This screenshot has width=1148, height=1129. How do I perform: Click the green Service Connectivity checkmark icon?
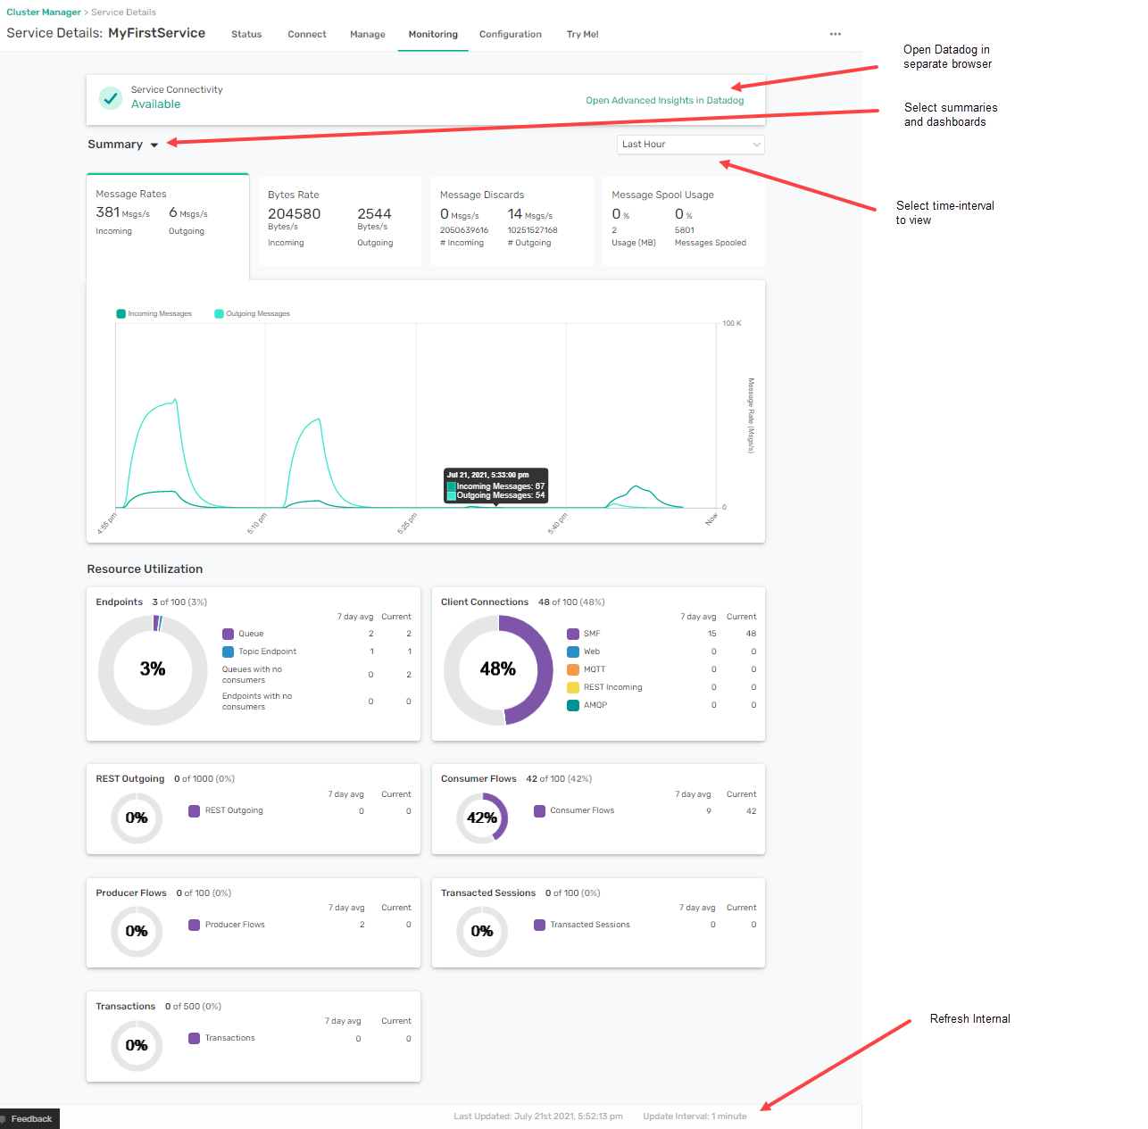111,98
